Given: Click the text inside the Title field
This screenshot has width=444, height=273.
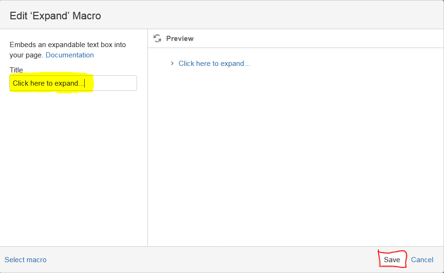Looking at the screenshot, I should pyautogui.click(x=48, y=83).
